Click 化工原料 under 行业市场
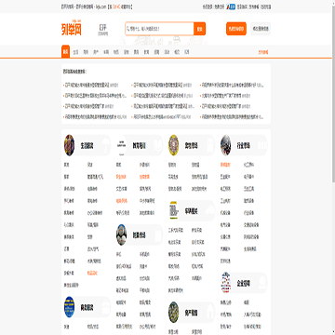 (249, 165)
